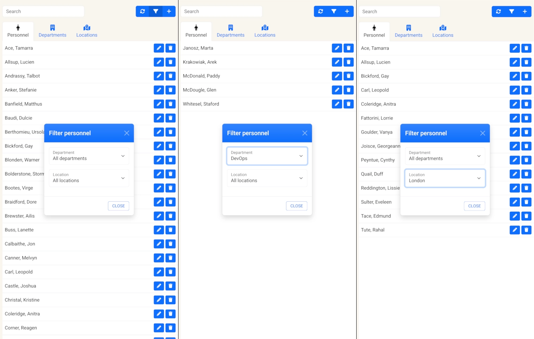Edit Sulter, Eveleen's record
This screenshot has width=534, height=339.
pos(515,202)
